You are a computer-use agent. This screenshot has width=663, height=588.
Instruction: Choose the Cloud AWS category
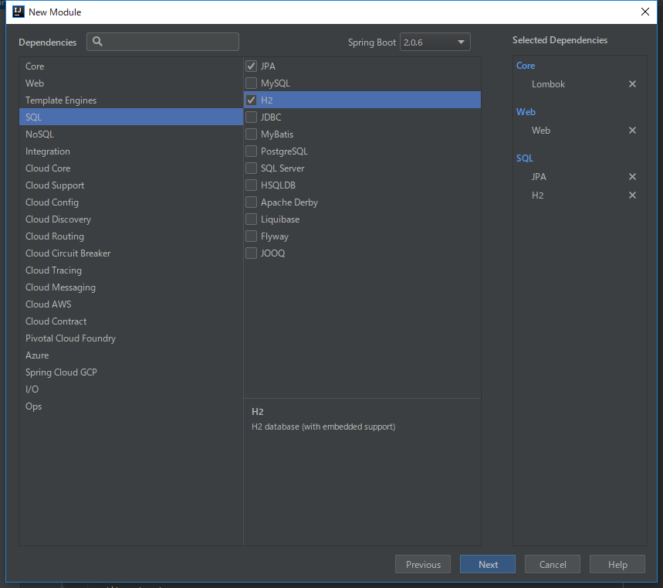point(131,304)
